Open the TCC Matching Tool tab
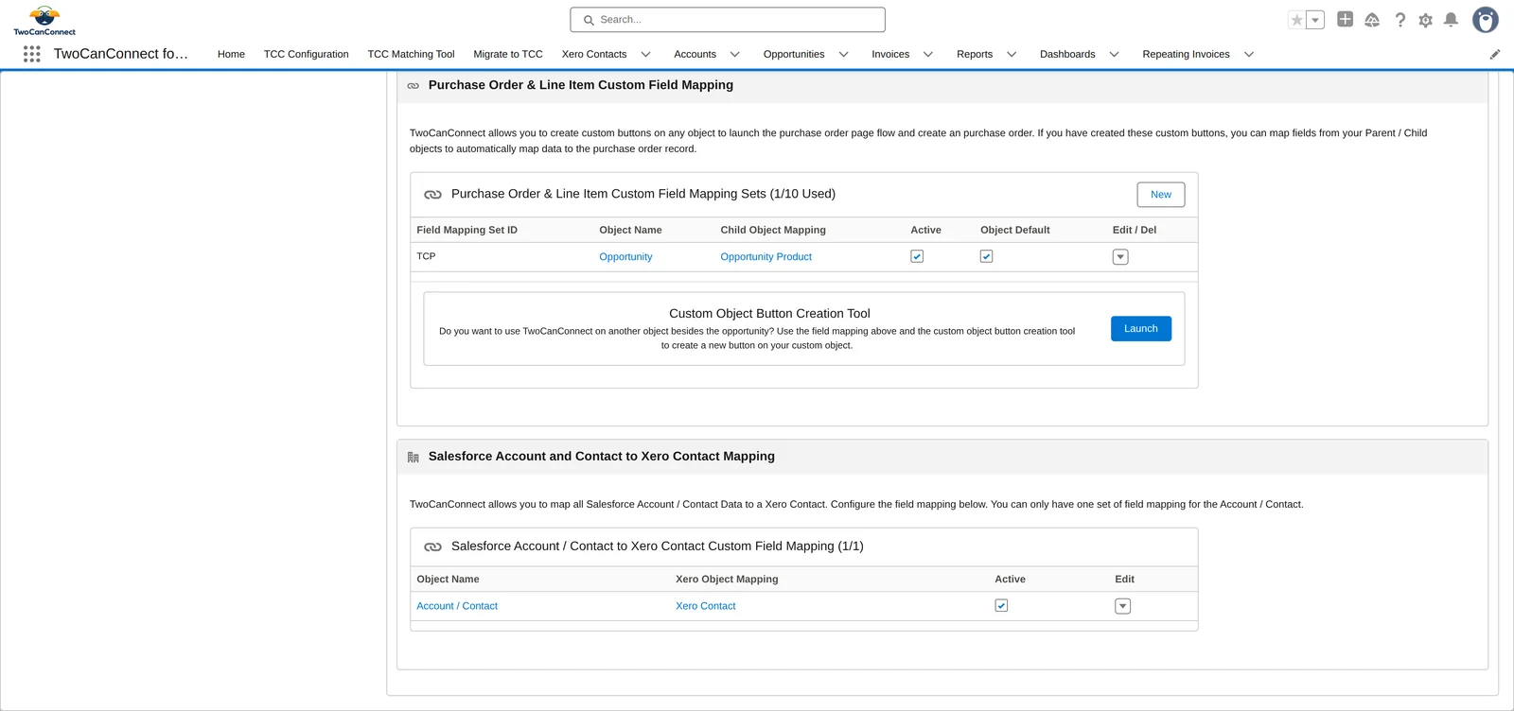 (411, 54)
